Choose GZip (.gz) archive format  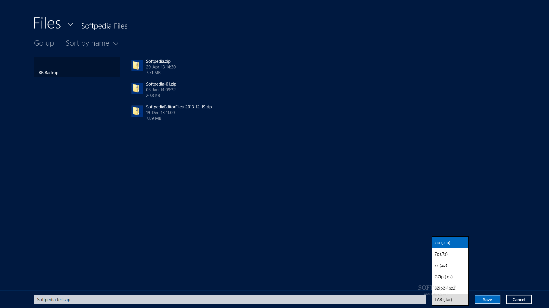450,277
